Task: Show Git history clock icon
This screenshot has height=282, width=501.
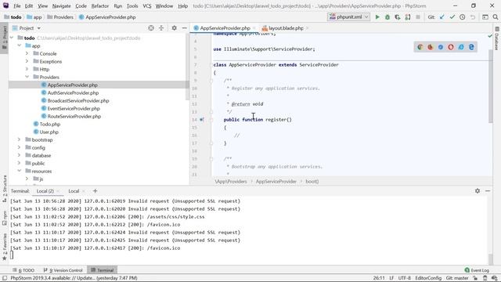Action: 463,17
